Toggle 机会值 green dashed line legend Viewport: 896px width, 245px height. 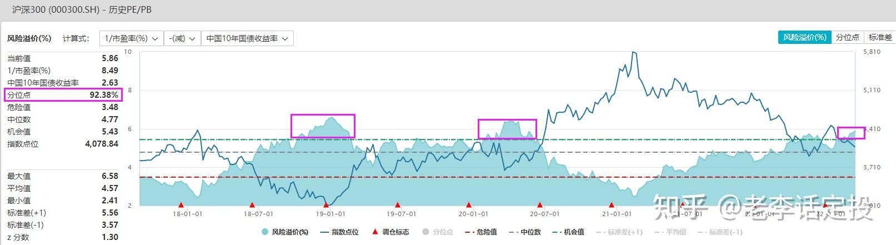[x=568, y=232]
